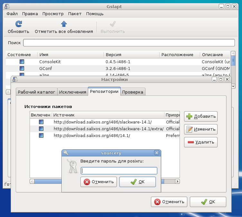The image size is (242, 217).
Task: Open the Пакет menu
Action: coord(75,14)
